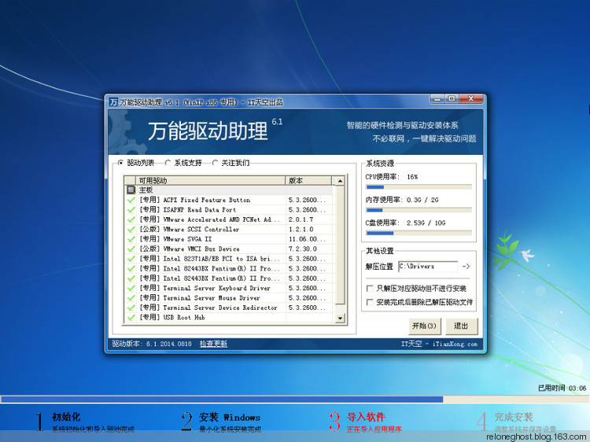The image size is (590, 442).
Task: Toggle checkmark for VMware VMCI Bus Device
Action: [131, 249]
